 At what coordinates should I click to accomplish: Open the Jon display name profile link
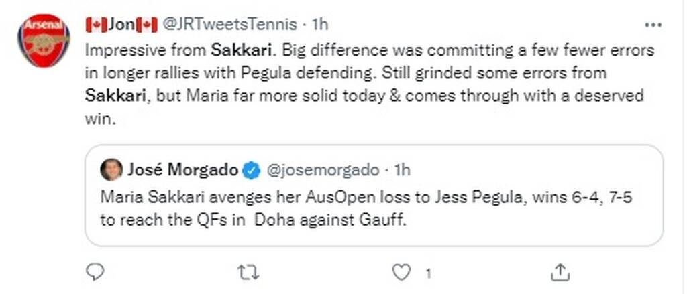pos(121,25)
